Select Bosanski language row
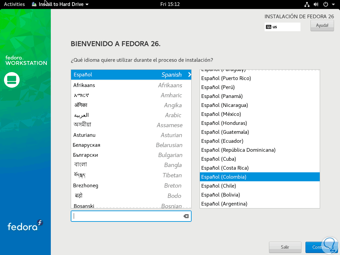Screen dimensions: 340x255 point(131,205)
